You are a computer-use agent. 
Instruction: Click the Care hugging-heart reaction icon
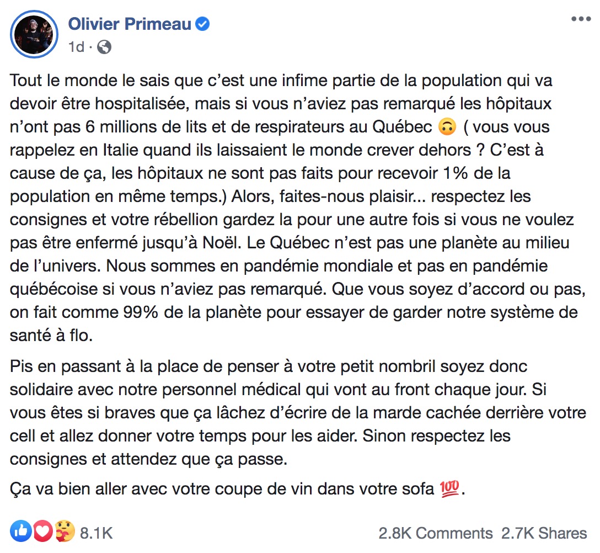click(x=65, y=531)
